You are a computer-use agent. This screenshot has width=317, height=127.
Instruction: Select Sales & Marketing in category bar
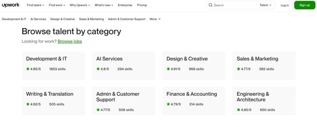(x=91, y=19)
